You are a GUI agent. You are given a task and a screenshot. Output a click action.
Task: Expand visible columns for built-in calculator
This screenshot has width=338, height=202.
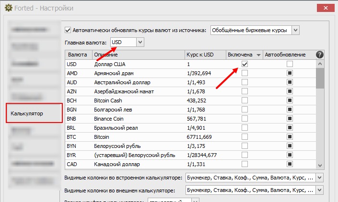tap(320, 178)
